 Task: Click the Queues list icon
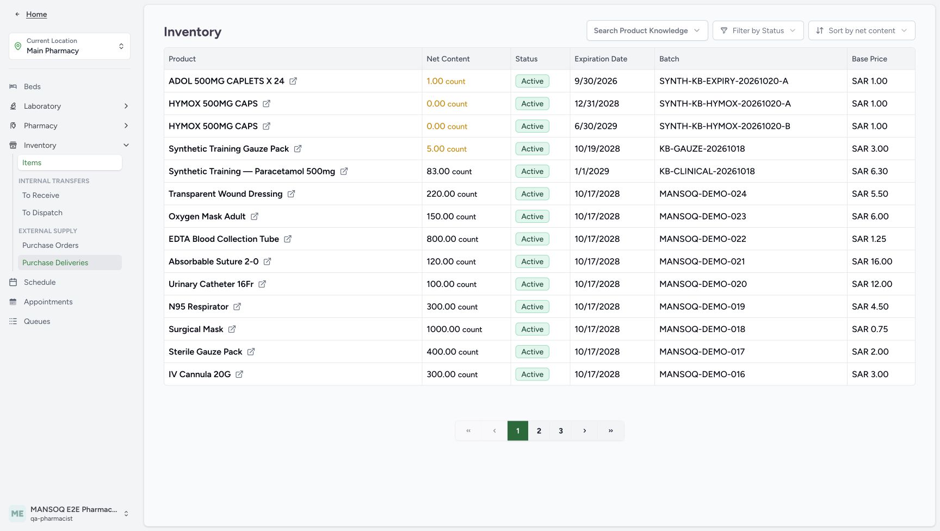(13, 321)
